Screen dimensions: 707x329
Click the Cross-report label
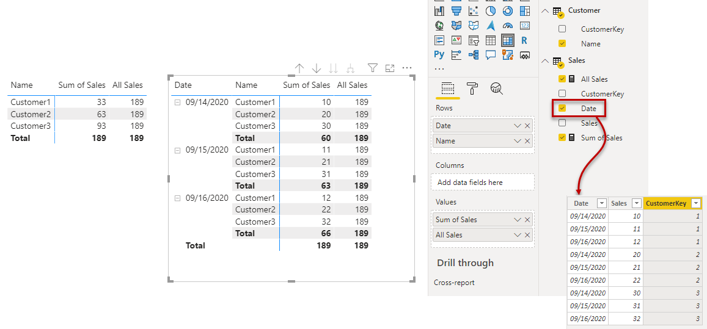click(454, 283)
